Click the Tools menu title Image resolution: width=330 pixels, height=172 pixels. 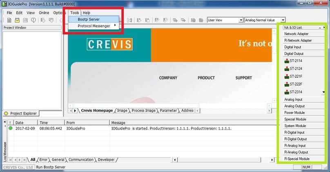tap(74, 13)
